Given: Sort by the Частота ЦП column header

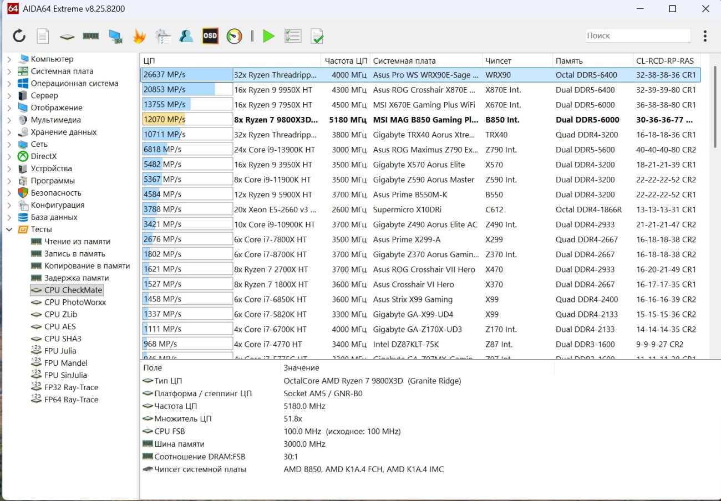Looking at the screenshot, I should (x=346, y=60).
